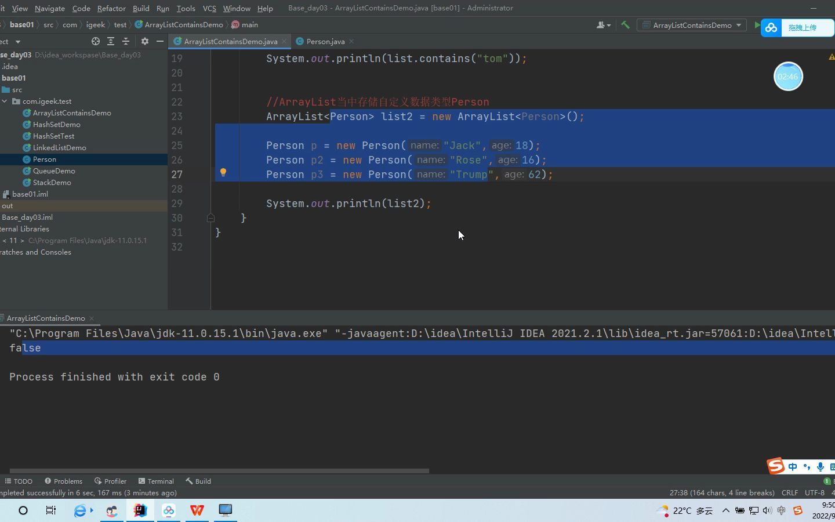Open Task View on the taskbar
The width and height of the screenshot is (835, 522).
point(51,510)
